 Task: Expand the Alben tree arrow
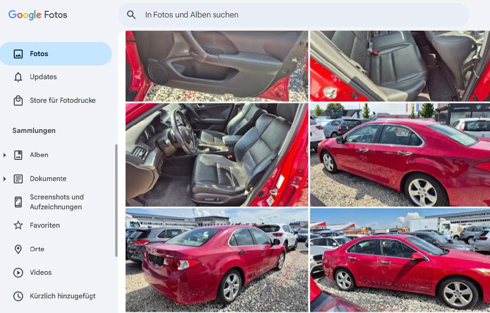pyautogui.click(x=4, y=155)
